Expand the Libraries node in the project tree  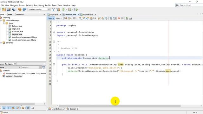tap(1, 43)
